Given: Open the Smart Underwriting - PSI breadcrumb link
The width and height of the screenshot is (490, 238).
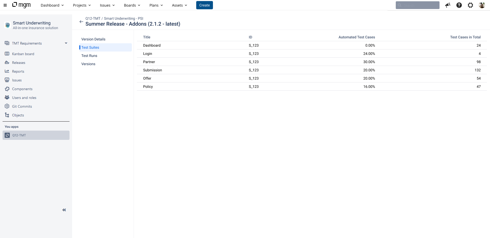Looking at the screenshot, I should 123,18.
